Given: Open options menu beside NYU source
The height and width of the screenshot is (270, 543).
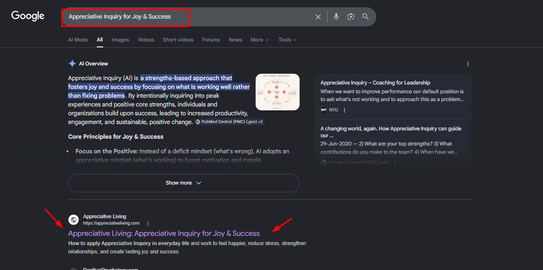Looking at the screenshot, I should (x=344, y=110).
